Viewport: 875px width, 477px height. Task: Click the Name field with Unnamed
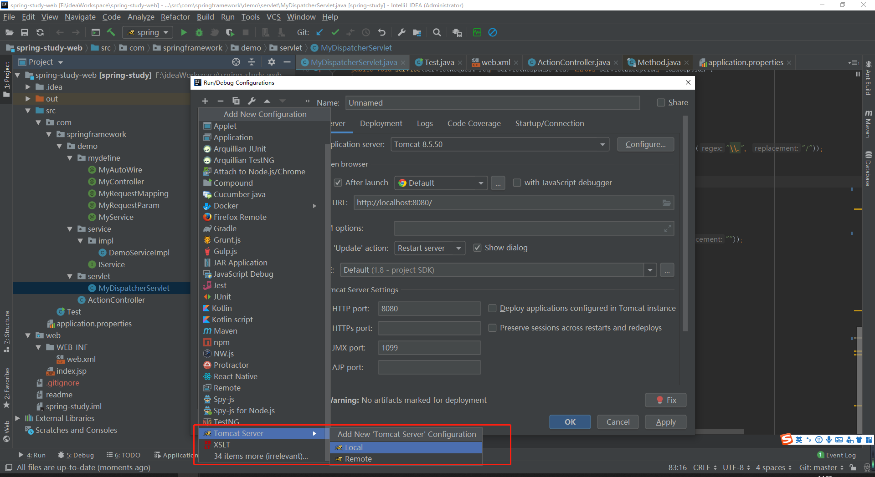point(493,103)
